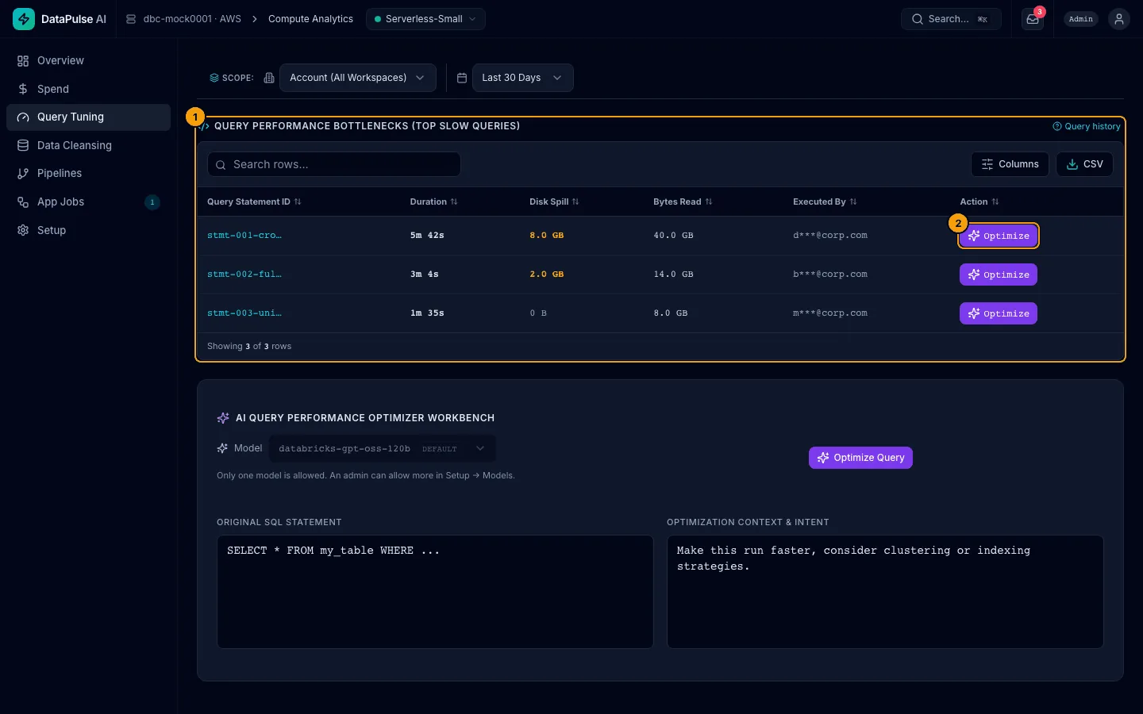Open the Query history link

click(1087, 126)
